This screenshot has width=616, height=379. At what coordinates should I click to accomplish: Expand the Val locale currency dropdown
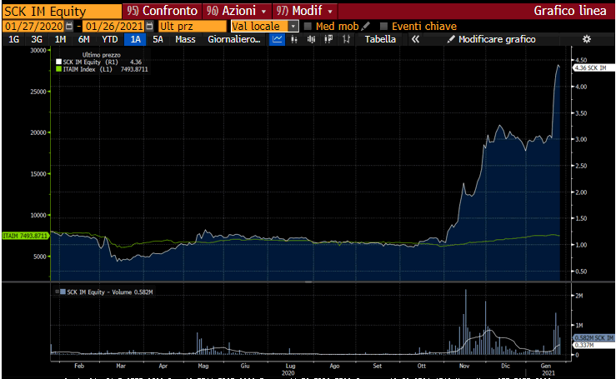[x=293, y=27]
